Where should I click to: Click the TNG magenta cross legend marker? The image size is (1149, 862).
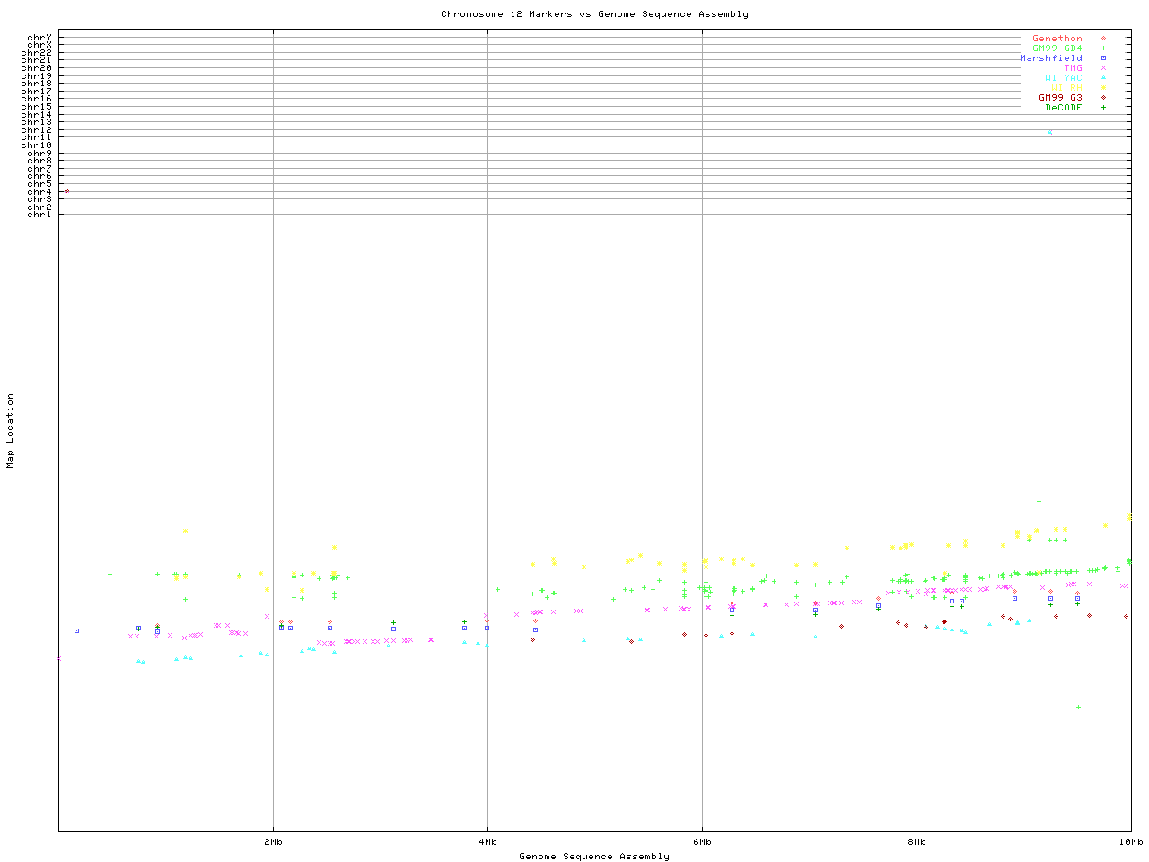[1103, 68]
